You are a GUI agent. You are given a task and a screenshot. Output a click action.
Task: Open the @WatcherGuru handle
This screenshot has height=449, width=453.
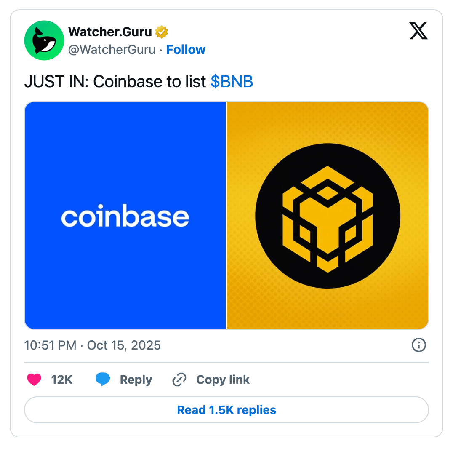(x=112, y=50)
